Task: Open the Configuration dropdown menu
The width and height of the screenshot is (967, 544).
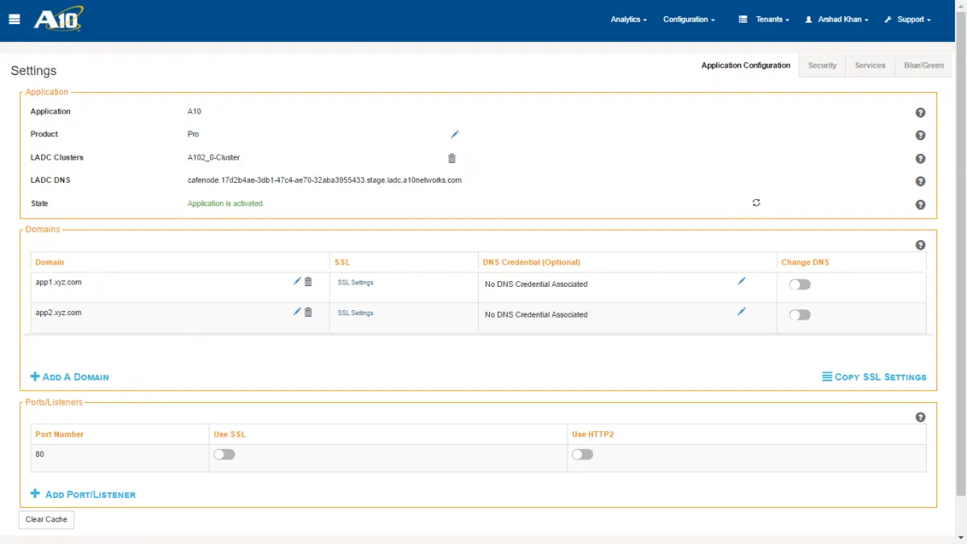Action: [x=688, y=19]
